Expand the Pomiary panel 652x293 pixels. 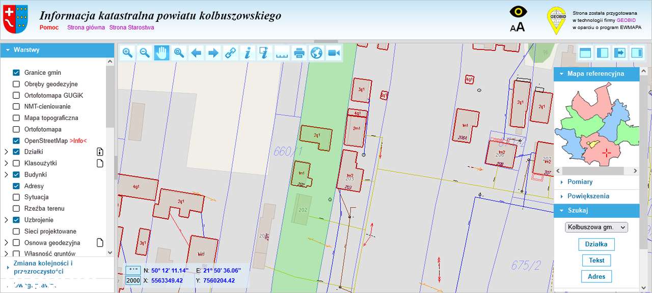click(596, 182)
